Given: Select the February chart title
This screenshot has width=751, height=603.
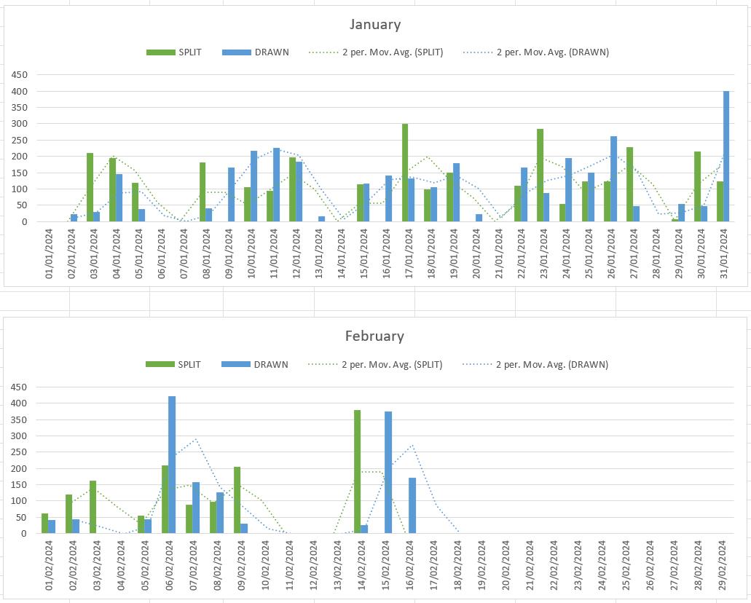Looking at the screenshot, I should point(374,336).
